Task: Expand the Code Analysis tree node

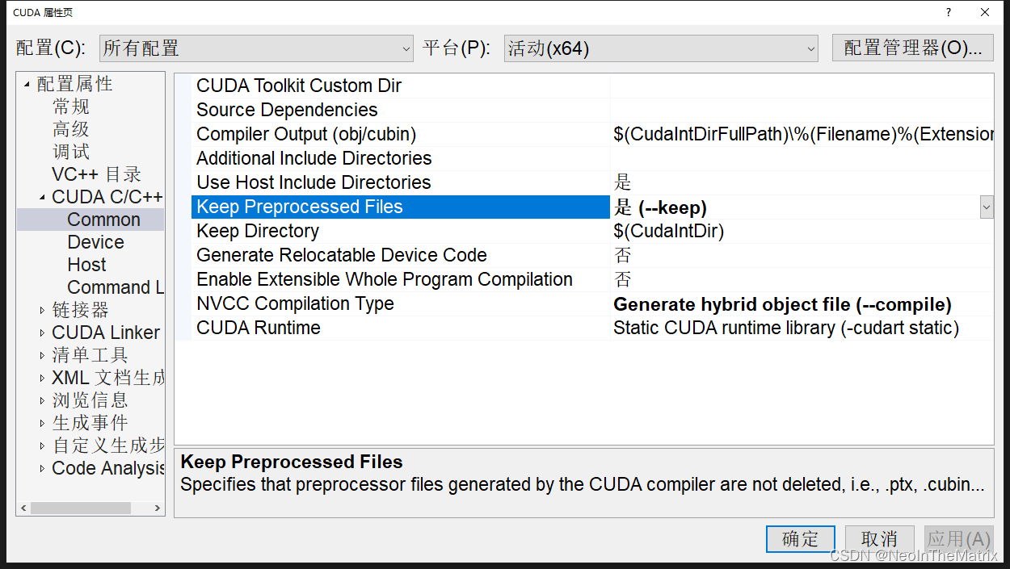Action: click(44, 468)
